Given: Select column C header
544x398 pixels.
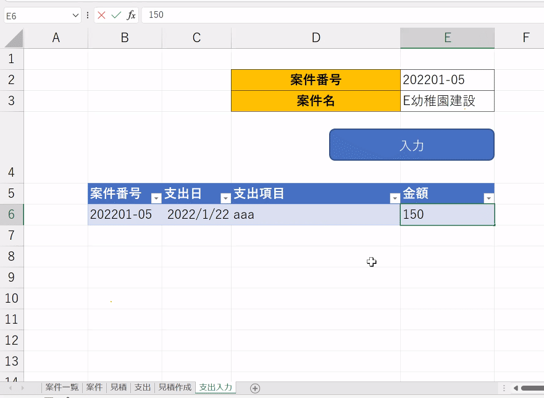Looking at the screenshot, I should tap(196, 38).
